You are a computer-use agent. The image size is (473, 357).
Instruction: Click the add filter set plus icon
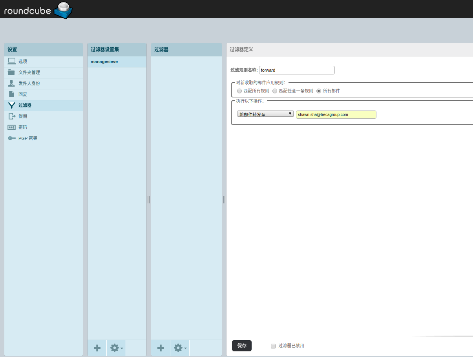click(97, 348)
